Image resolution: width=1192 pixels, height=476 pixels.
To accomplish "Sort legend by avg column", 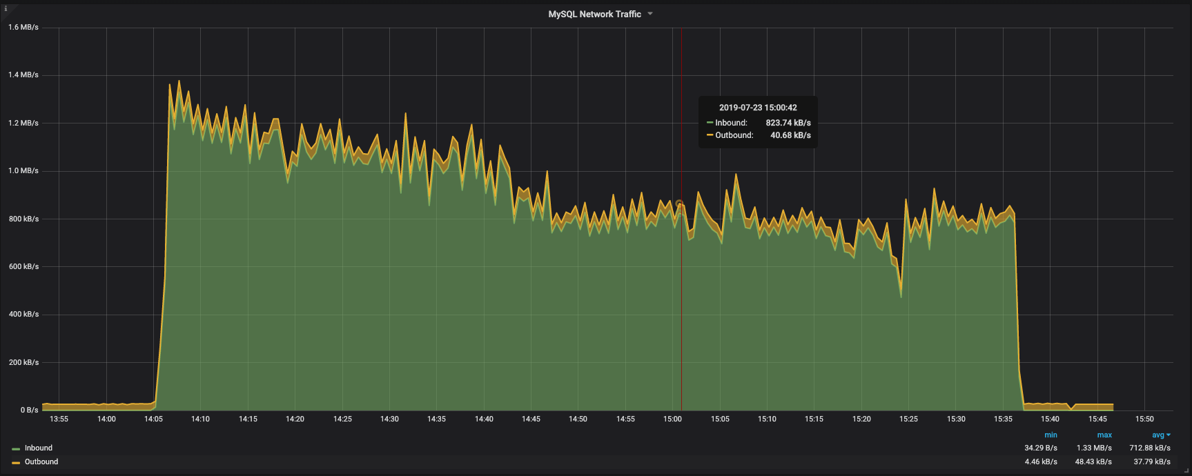I will coord(1157,435).
